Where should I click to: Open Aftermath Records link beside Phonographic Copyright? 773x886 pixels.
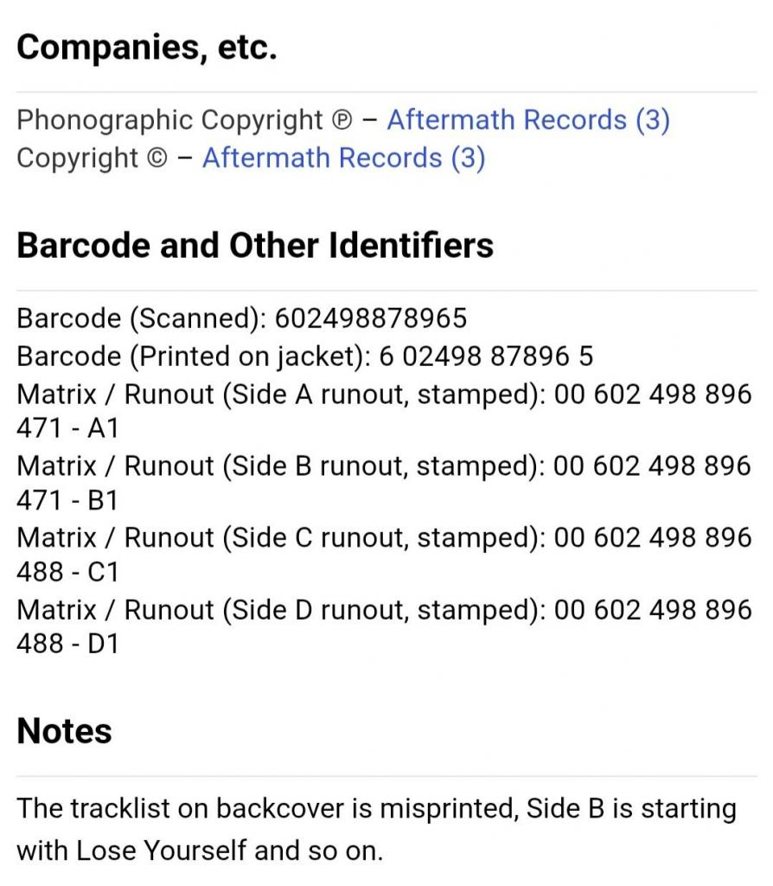(x=527, y=120)
